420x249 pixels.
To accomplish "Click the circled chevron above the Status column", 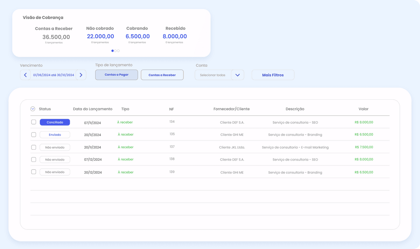I will [x=33, y=109].
